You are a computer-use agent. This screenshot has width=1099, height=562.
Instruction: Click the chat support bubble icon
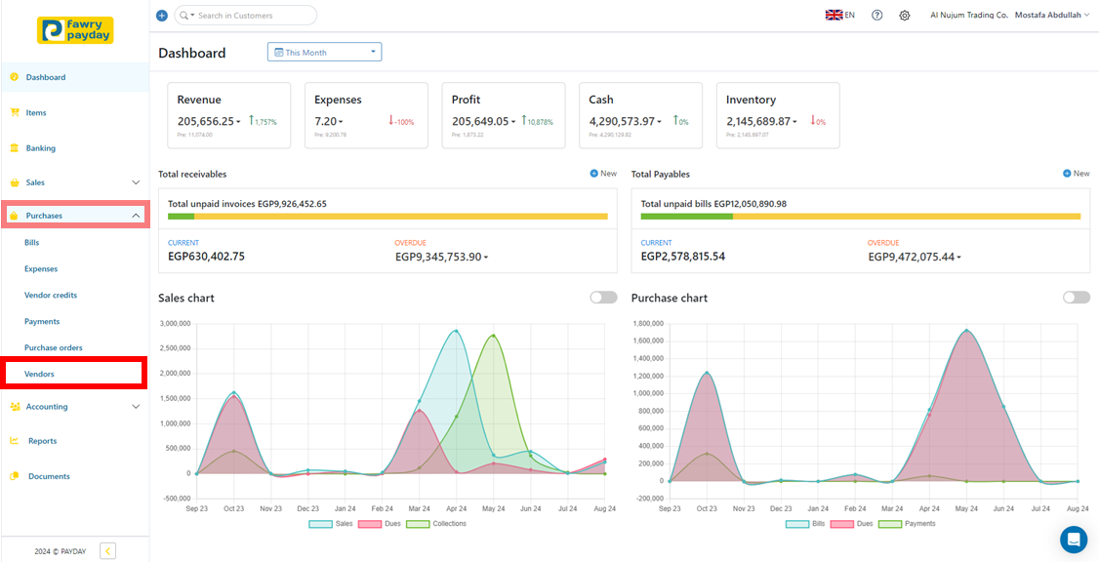[x=1074, y=540]
